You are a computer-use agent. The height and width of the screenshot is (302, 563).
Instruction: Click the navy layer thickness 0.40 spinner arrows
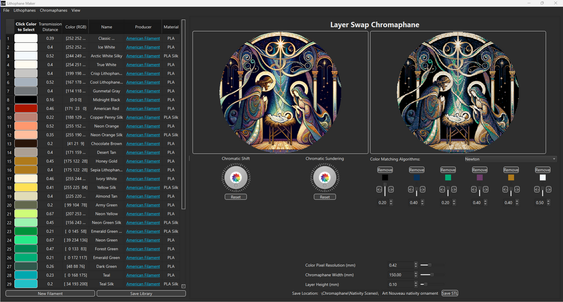(x=422, y=203)
